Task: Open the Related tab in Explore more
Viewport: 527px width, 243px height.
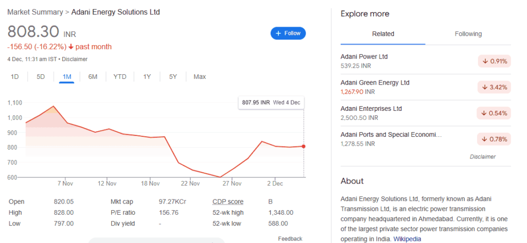Action: coord(383,34)
